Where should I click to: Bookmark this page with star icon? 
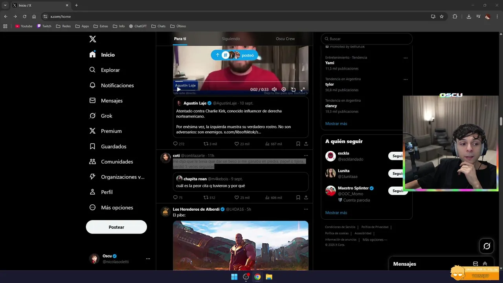[442, 17]
